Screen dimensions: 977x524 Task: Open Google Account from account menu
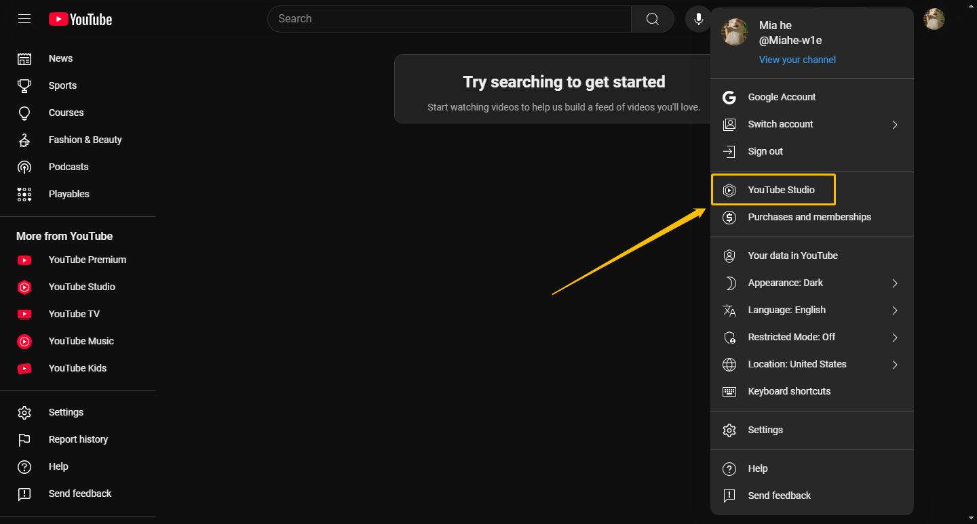point(812,97)
